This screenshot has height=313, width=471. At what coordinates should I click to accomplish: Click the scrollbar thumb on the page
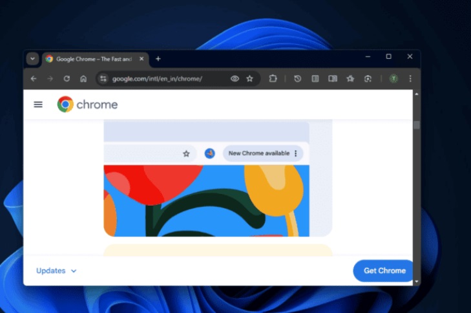click(x=416, y=125)
